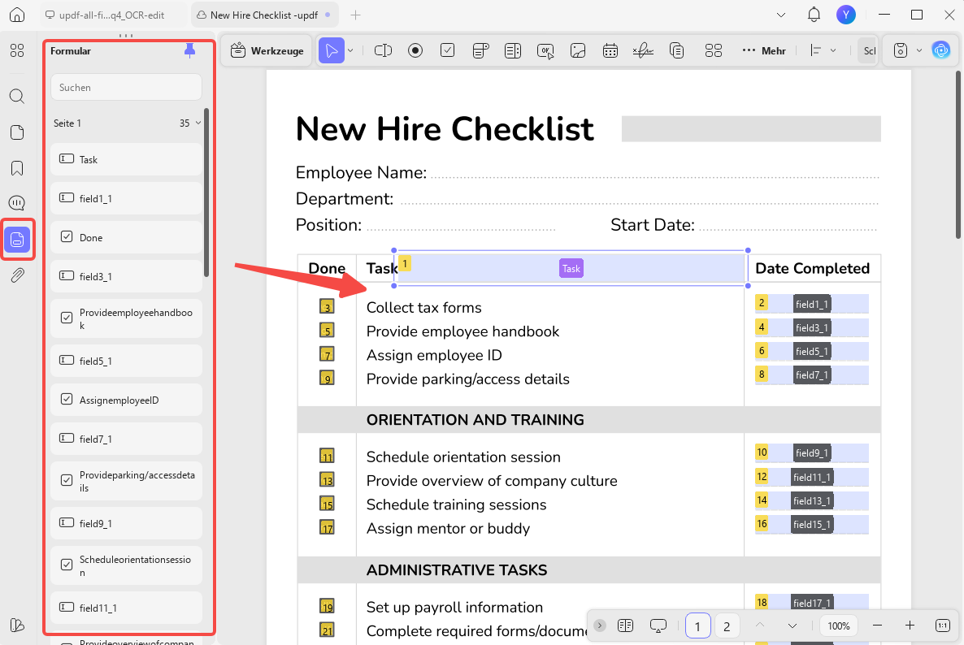Image resolution: width=964 pixels, height=645 pixels.
Task: Open the search panel in sidebar
Action: [17, 96]
